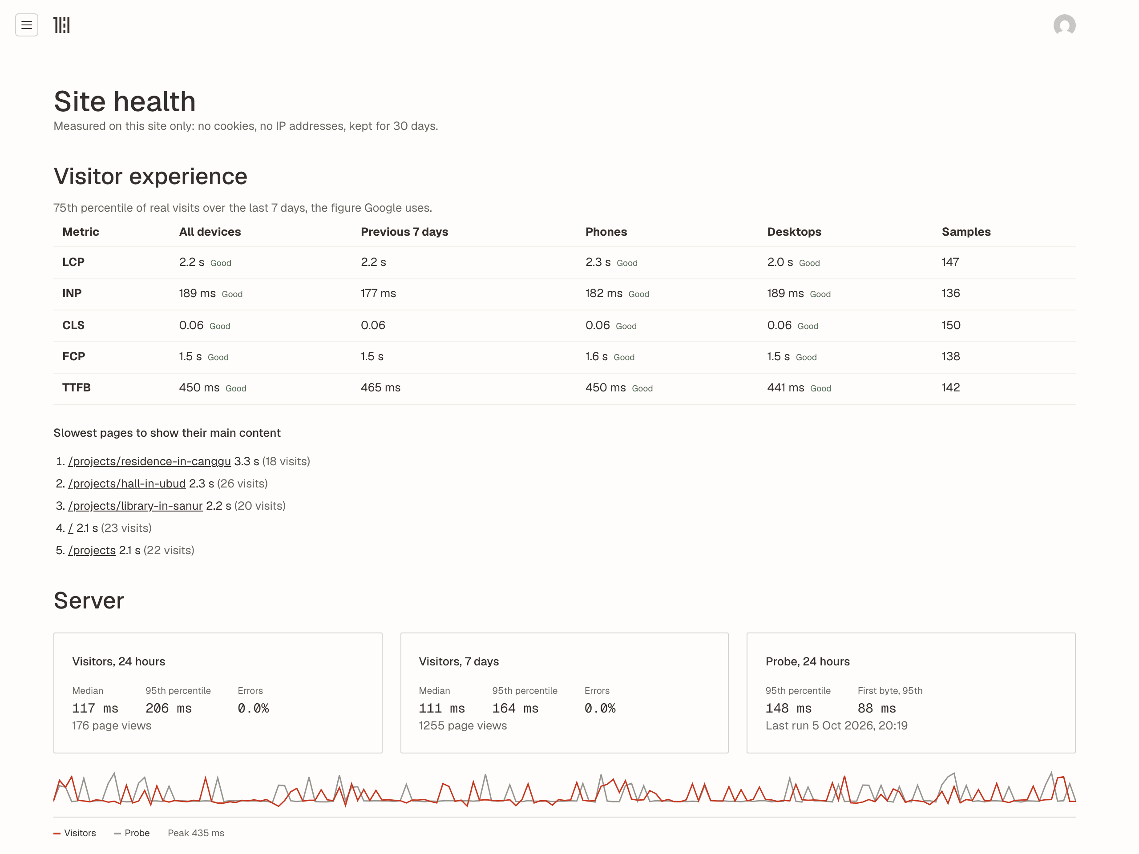
Task: Click the site logo mark
Action: click(x=62, y=25)
